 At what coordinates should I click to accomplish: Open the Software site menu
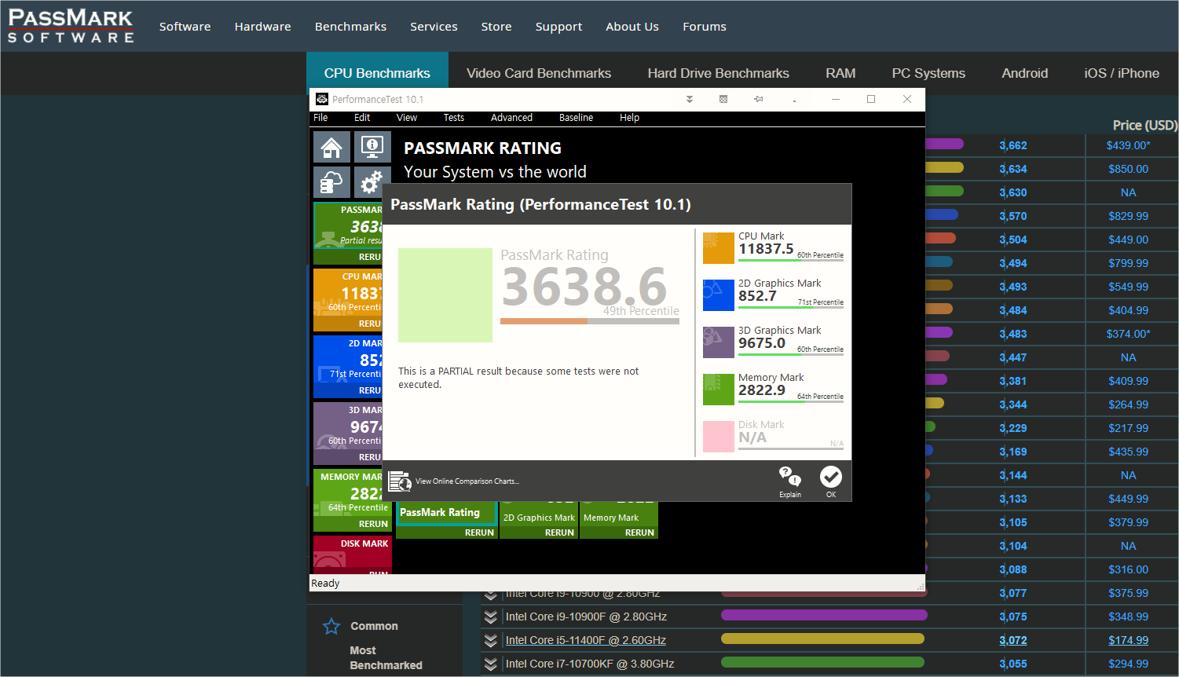click(185, 27)
